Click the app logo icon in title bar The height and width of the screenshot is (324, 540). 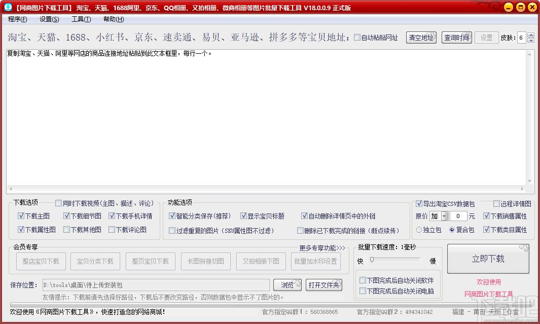8,7
